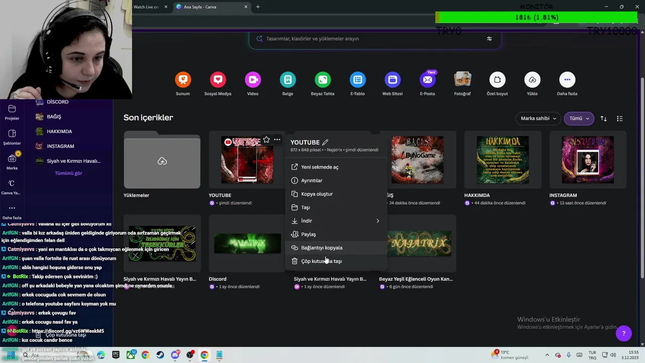The image size is (645, 363).
Task: Click the Tümünü gör link
Action: pyautogui.click(x=69, y=173)
